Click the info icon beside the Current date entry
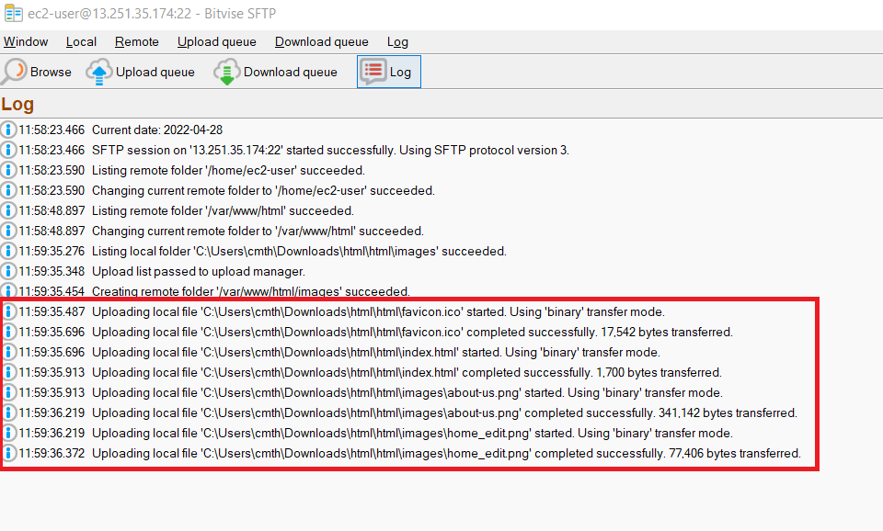This screenshot has width=883, height=531. (x=9, y=130)
